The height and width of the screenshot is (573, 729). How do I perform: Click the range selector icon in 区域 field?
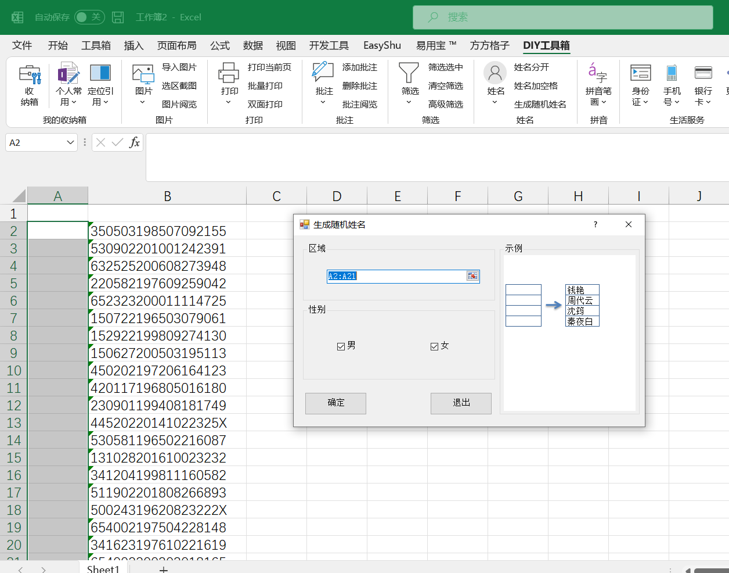point(472,276)
